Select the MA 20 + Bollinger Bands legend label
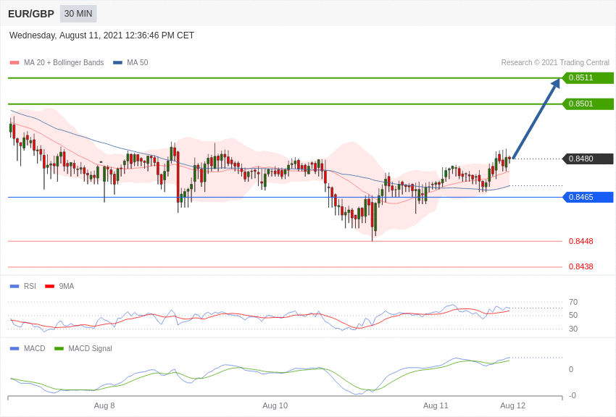The width and height of the screenshot is (616, 417). point(64,62)
